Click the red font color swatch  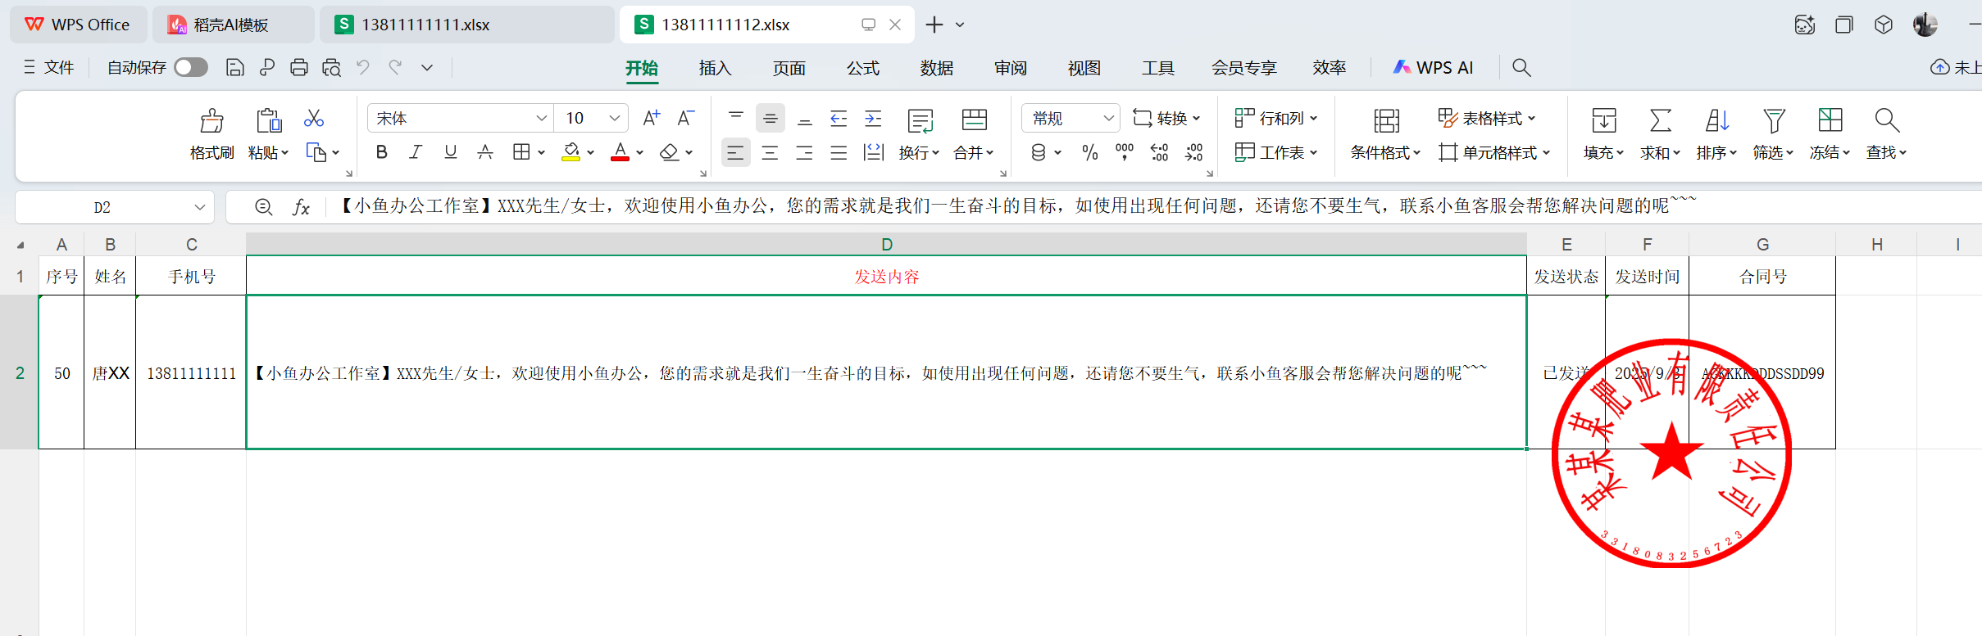coord(620,153)
